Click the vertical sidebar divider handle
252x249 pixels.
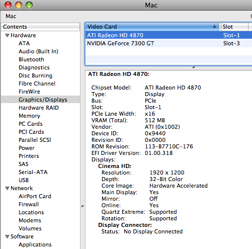point(82,206)
